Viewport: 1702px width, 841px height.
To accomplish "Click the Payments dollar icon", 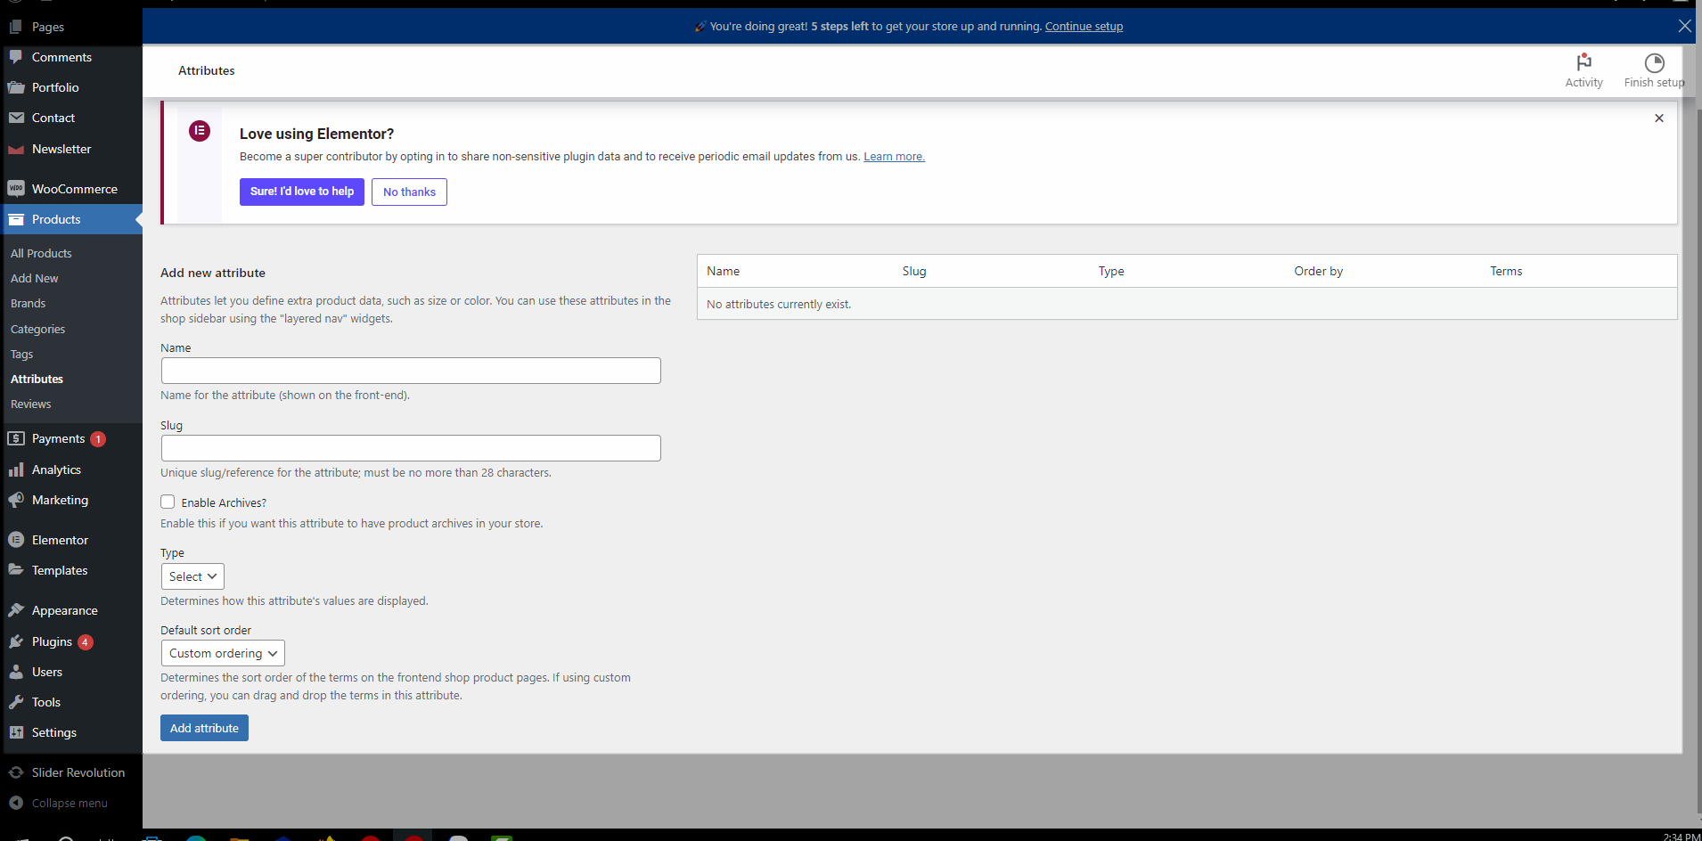I will pyautogui.click(x=16, y=438).
